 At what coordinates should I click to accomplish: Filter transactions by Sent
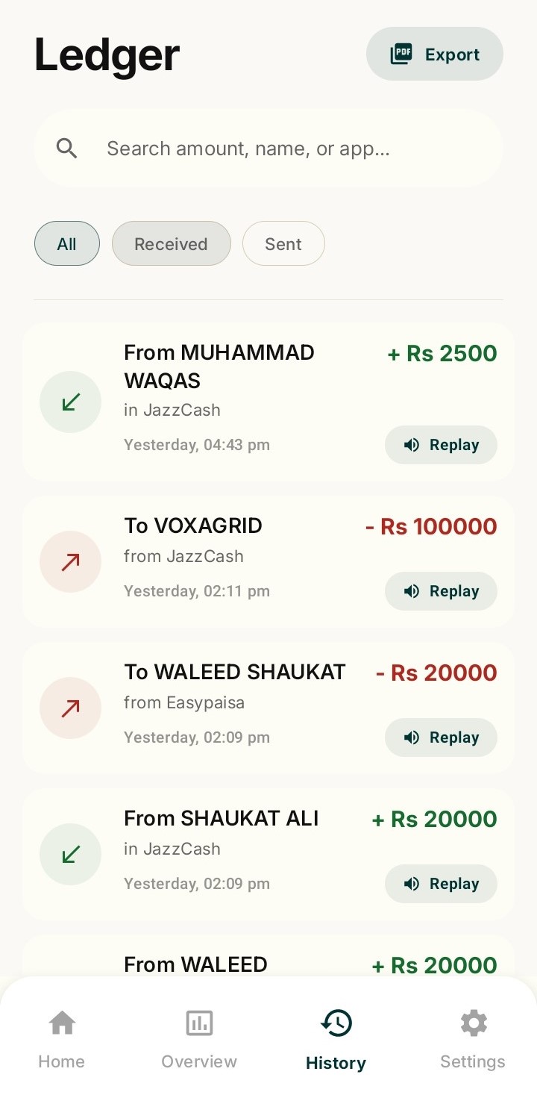(x=283, y=243)
